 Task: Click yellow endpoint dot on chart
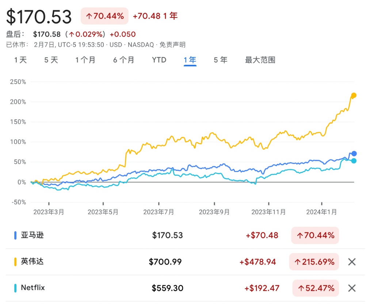point(354,95)
